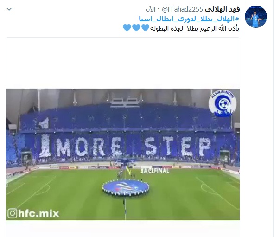Click the Instagram icon beside hfc.mix
This screenshot has width=274, height=237.
pyautogui.click(x=12, y=213)
